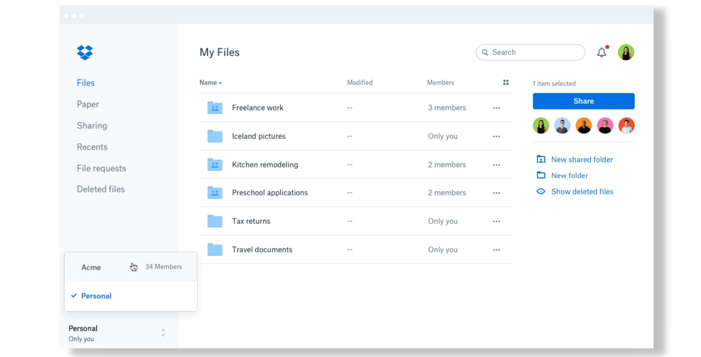Expand the Personal account switcher arrows
Viewport: 701px width, 357px height.
pyautogui.click(x=163, y=333)
